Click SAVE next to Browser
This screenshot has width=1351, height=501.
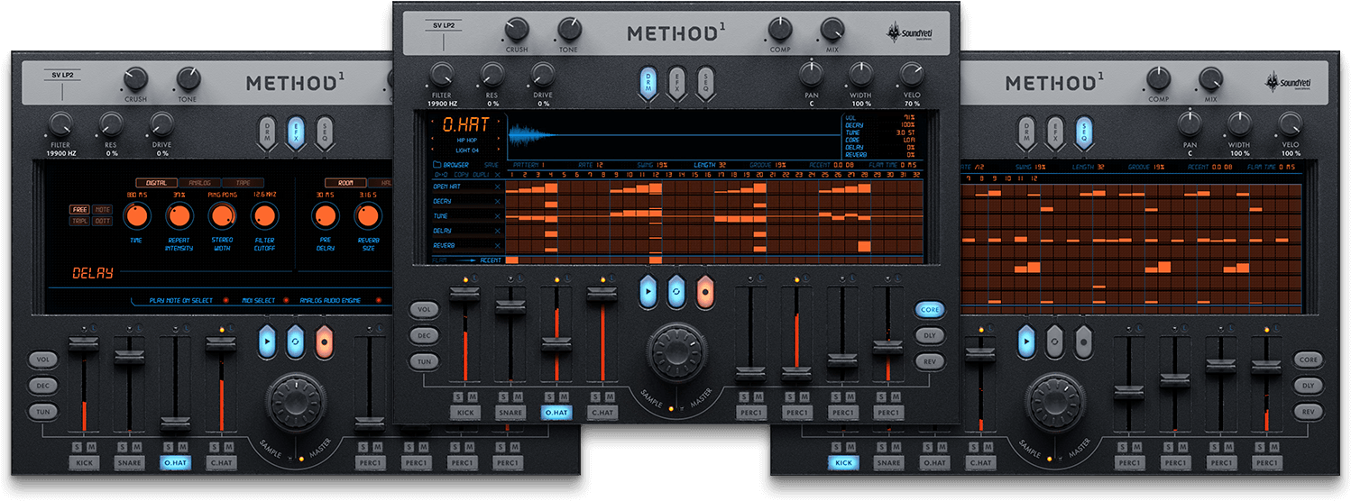point(492,165)
